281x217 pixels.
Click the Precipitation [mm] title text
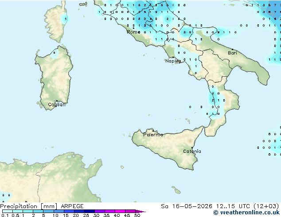click(29, 206)
